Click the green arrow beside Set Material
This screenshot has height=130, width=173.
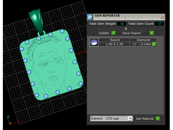pyautogui.click(x=158, y=118)
